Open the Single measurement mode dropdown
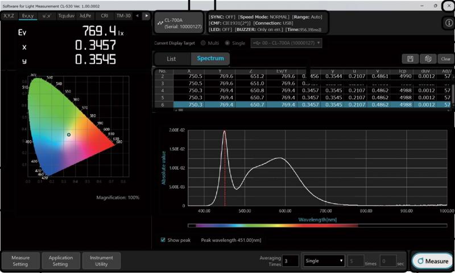This screenshot has height=273, width=455. coord(324,261)
